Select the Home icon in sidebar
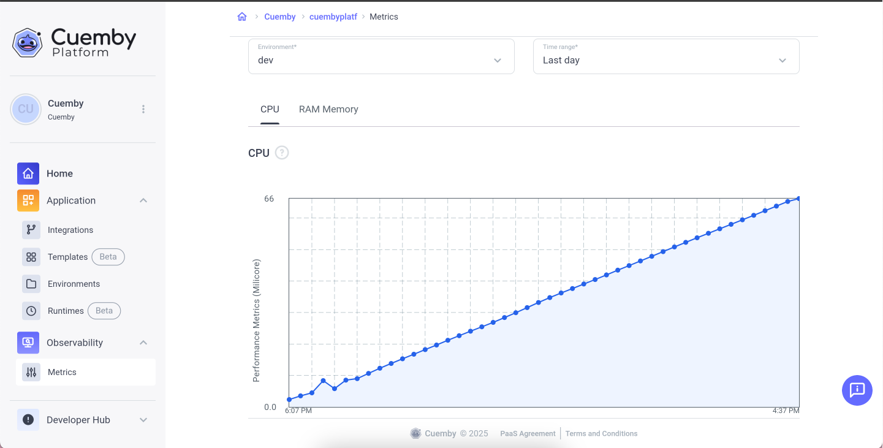This screenshot has height=448, width=883. [x=28, y=173]
